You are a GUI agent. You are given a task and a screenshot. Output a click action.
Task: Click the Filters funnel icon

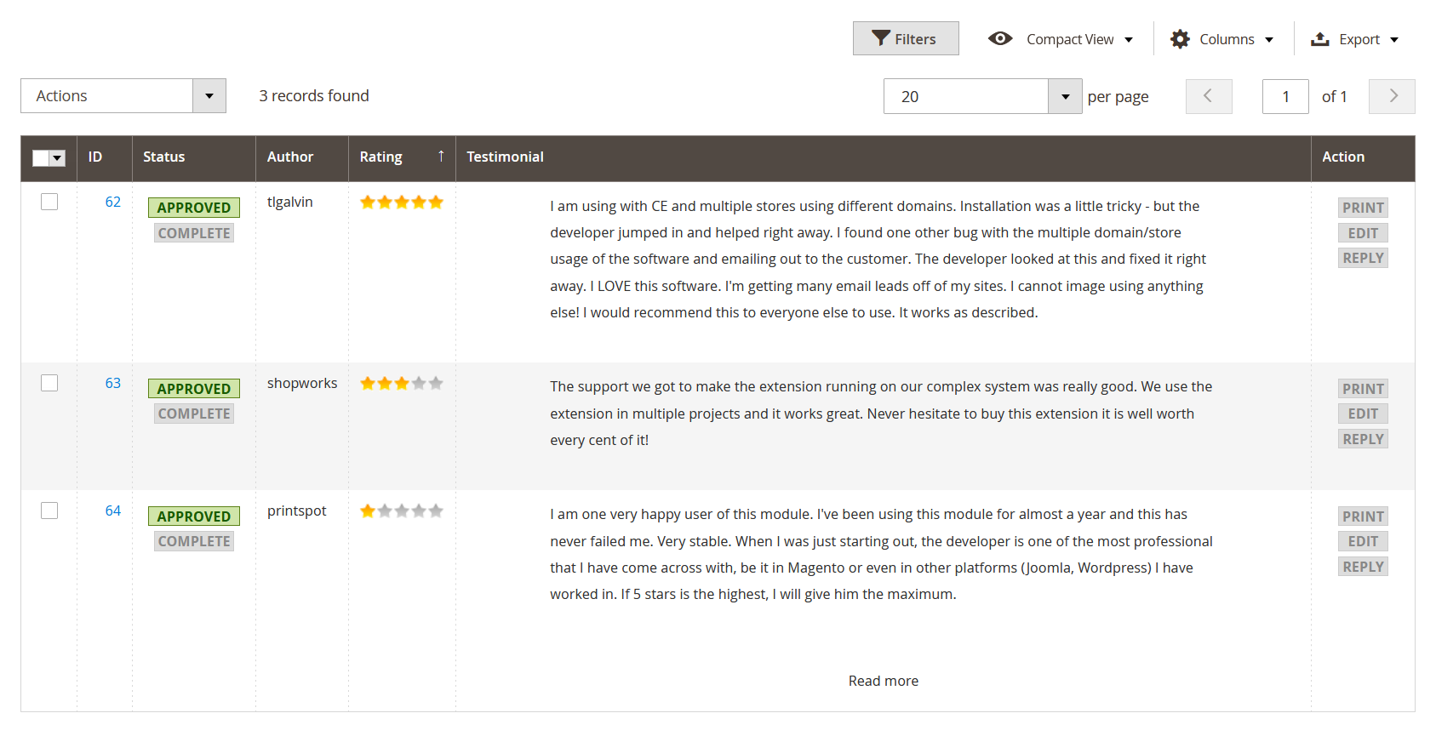point(881,38)
